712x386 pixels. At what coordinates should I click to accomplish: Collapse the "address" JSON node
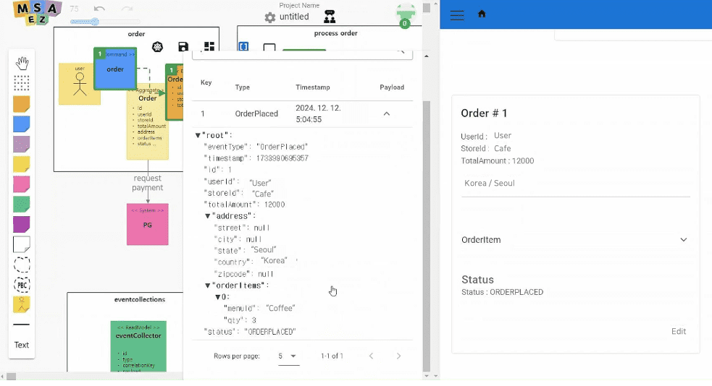coord(208,216)
